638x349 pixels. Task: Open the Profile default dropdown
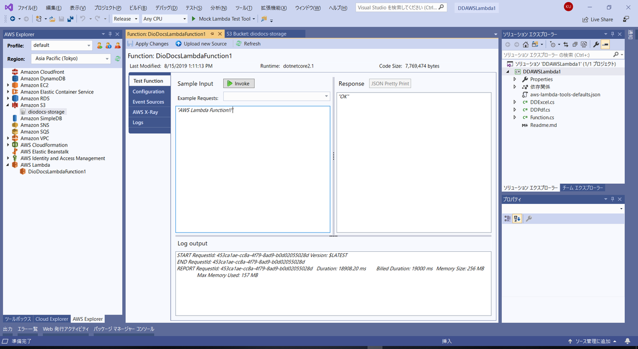89,45
